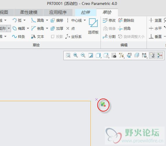Click the Thicken (加厚) tool

pyautogui.click(x=57, y=28)
